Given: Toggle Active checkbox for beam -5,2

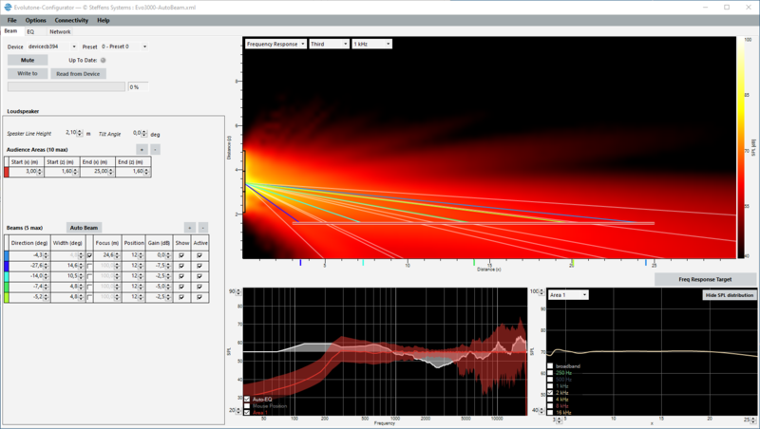Looking at the screenshot, I should pyautogui.click(x=199, y=297).
